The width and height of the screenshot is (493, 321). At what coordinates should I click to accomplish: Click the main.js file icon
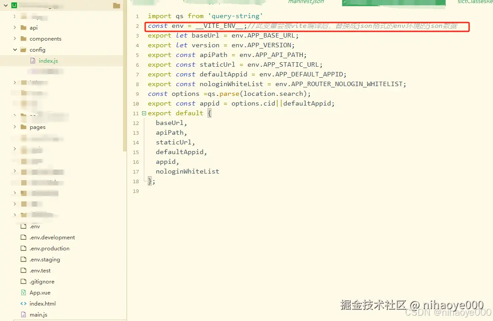click(x=23, y=314)
